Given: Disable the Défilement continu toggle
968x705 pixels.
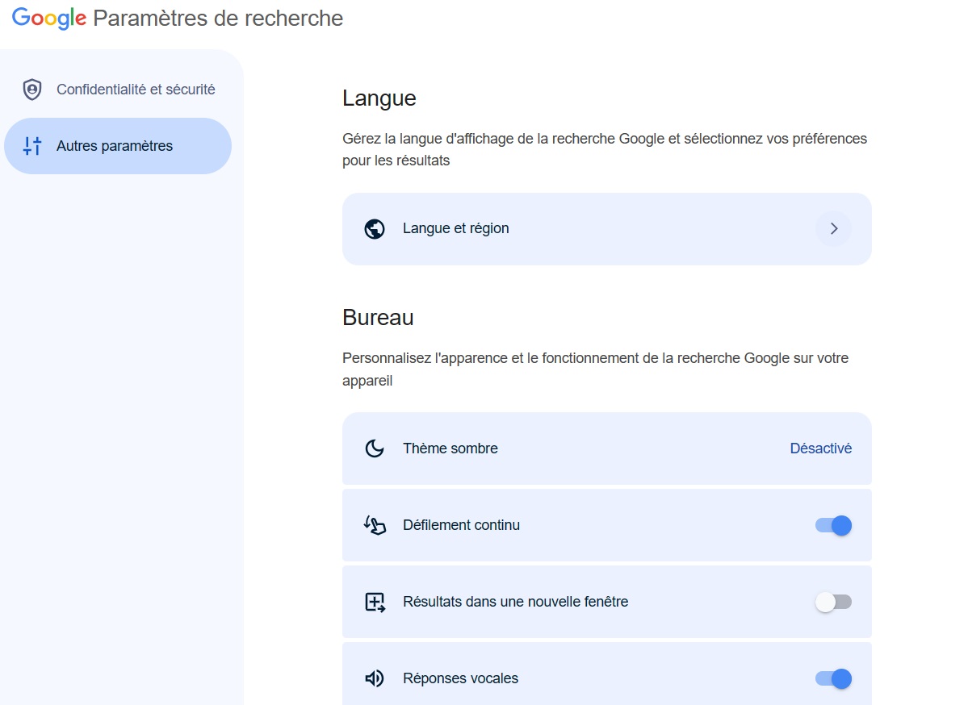Looking at the screenshot, I should 833,525.
